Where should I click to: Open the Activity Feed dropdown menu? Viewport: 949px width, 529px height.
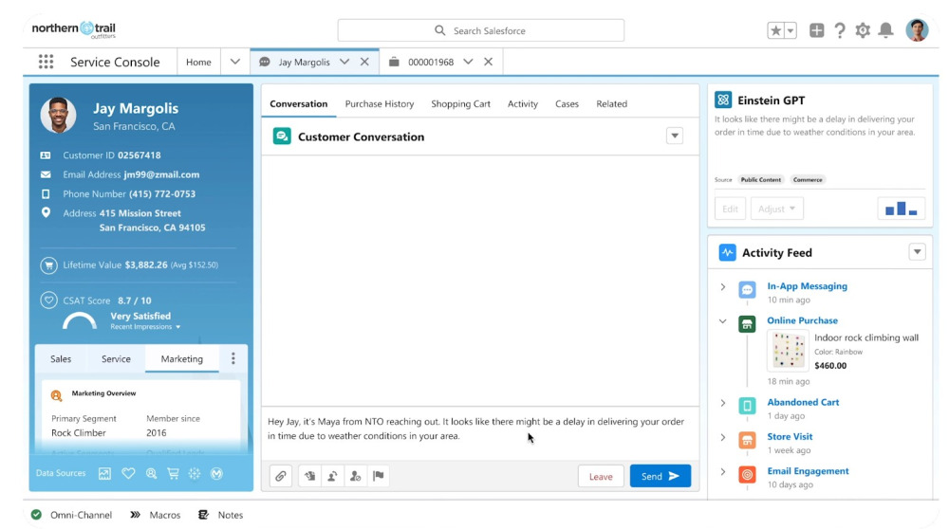coord(917,251)
